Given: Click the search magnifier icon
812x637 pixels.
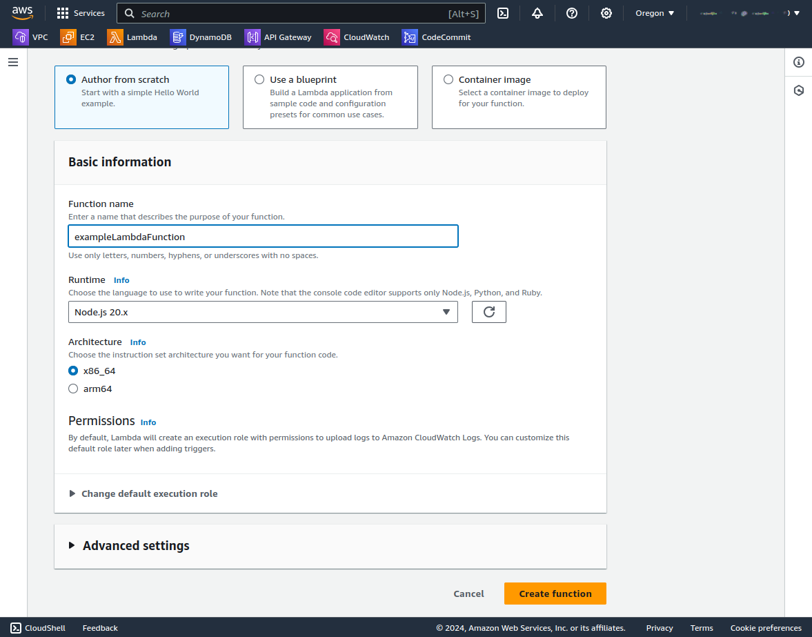Looking at the screenshot, I should [130, 14].
